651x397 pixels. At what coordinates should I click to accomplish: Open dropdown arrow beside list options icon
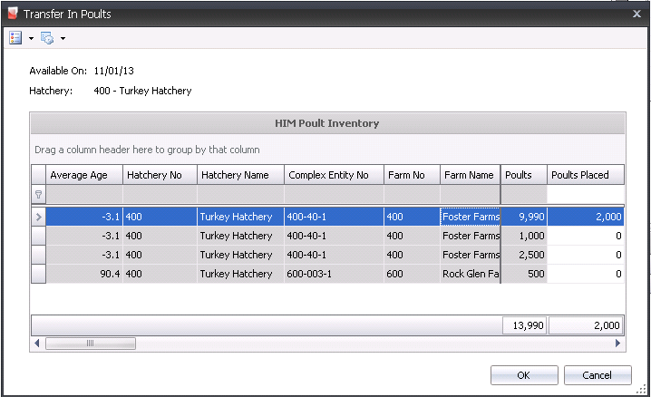point(31,39)
